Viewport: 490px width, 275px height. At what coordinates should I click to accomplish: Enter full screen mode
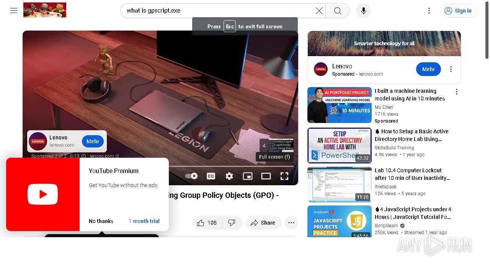[x=284, y=176]
